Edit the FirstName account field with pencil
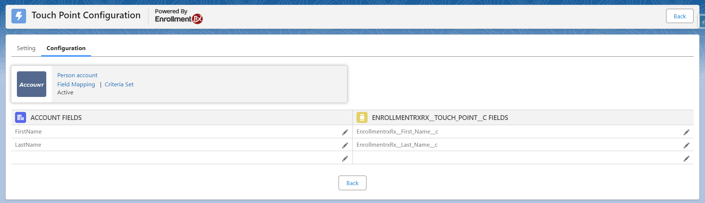 point(345,132)
